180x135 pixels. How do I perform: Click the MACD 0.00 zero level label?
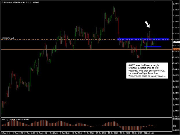tap(175, 126)
